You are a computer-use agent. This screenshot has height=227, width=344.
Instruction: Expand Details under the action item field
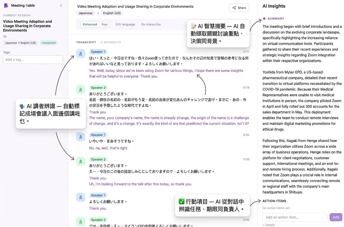[x=269, y=225]
